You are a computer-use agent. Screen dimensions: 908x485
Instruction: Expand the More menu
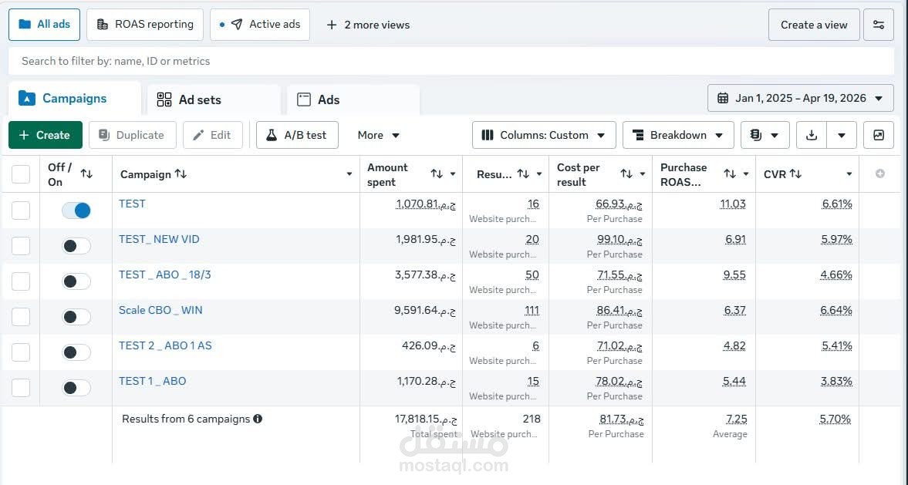[x=379, y=135]
